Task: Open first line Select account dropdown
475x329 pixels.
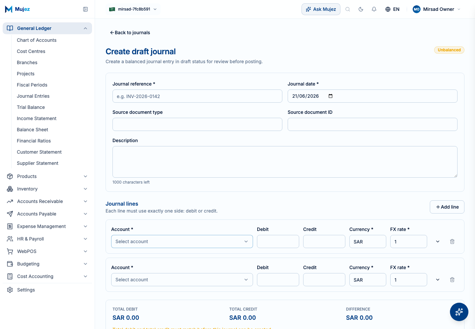Action: pyautogui.click(x=182, y=241)
